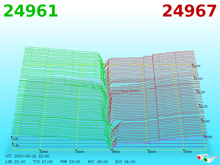Viewport: 220px width, 165px height.
Task: Click the 23000 price axis label
Action: [44, 152]
